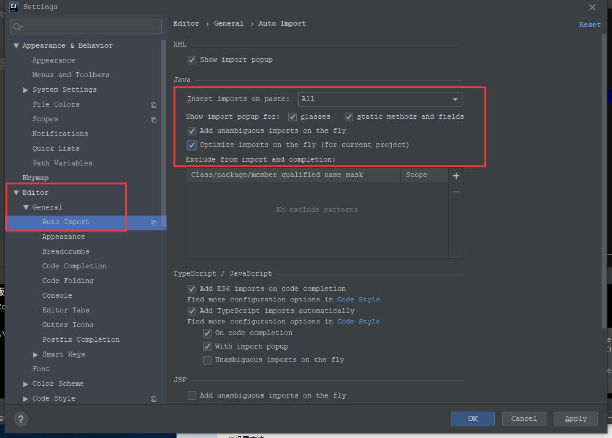Click the right panel vertical scrollbar
This screenshot has height=438, width=612.
(604, 181)
